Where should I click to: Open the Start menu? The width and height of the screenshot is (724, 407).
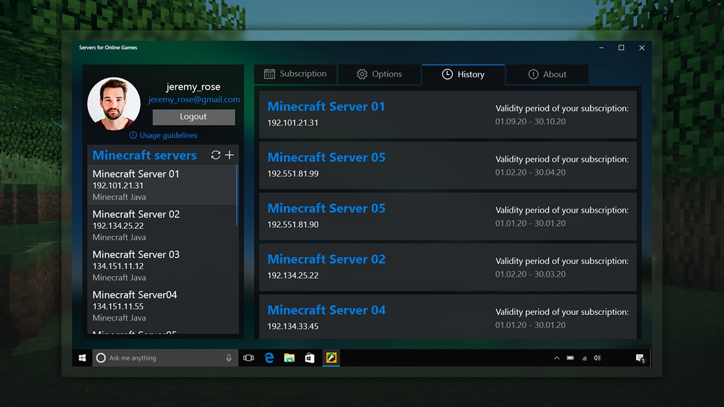[82, 357]
